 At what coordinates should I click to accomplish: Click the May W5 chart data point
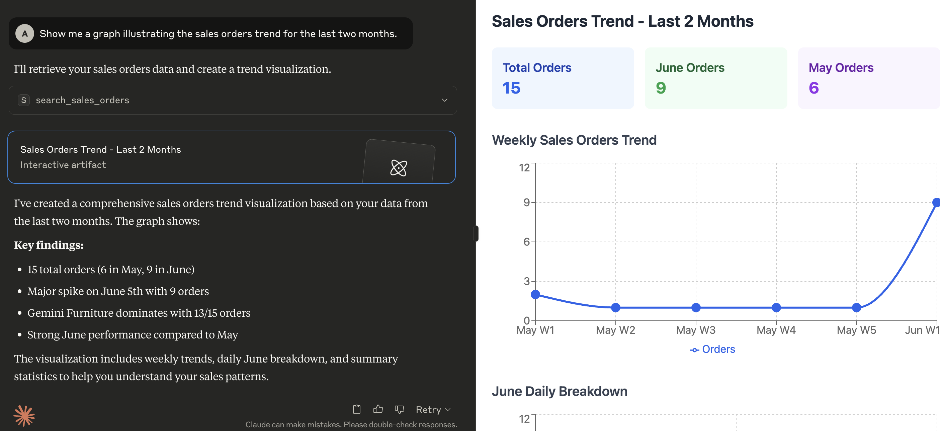click(x=856, y=307)
